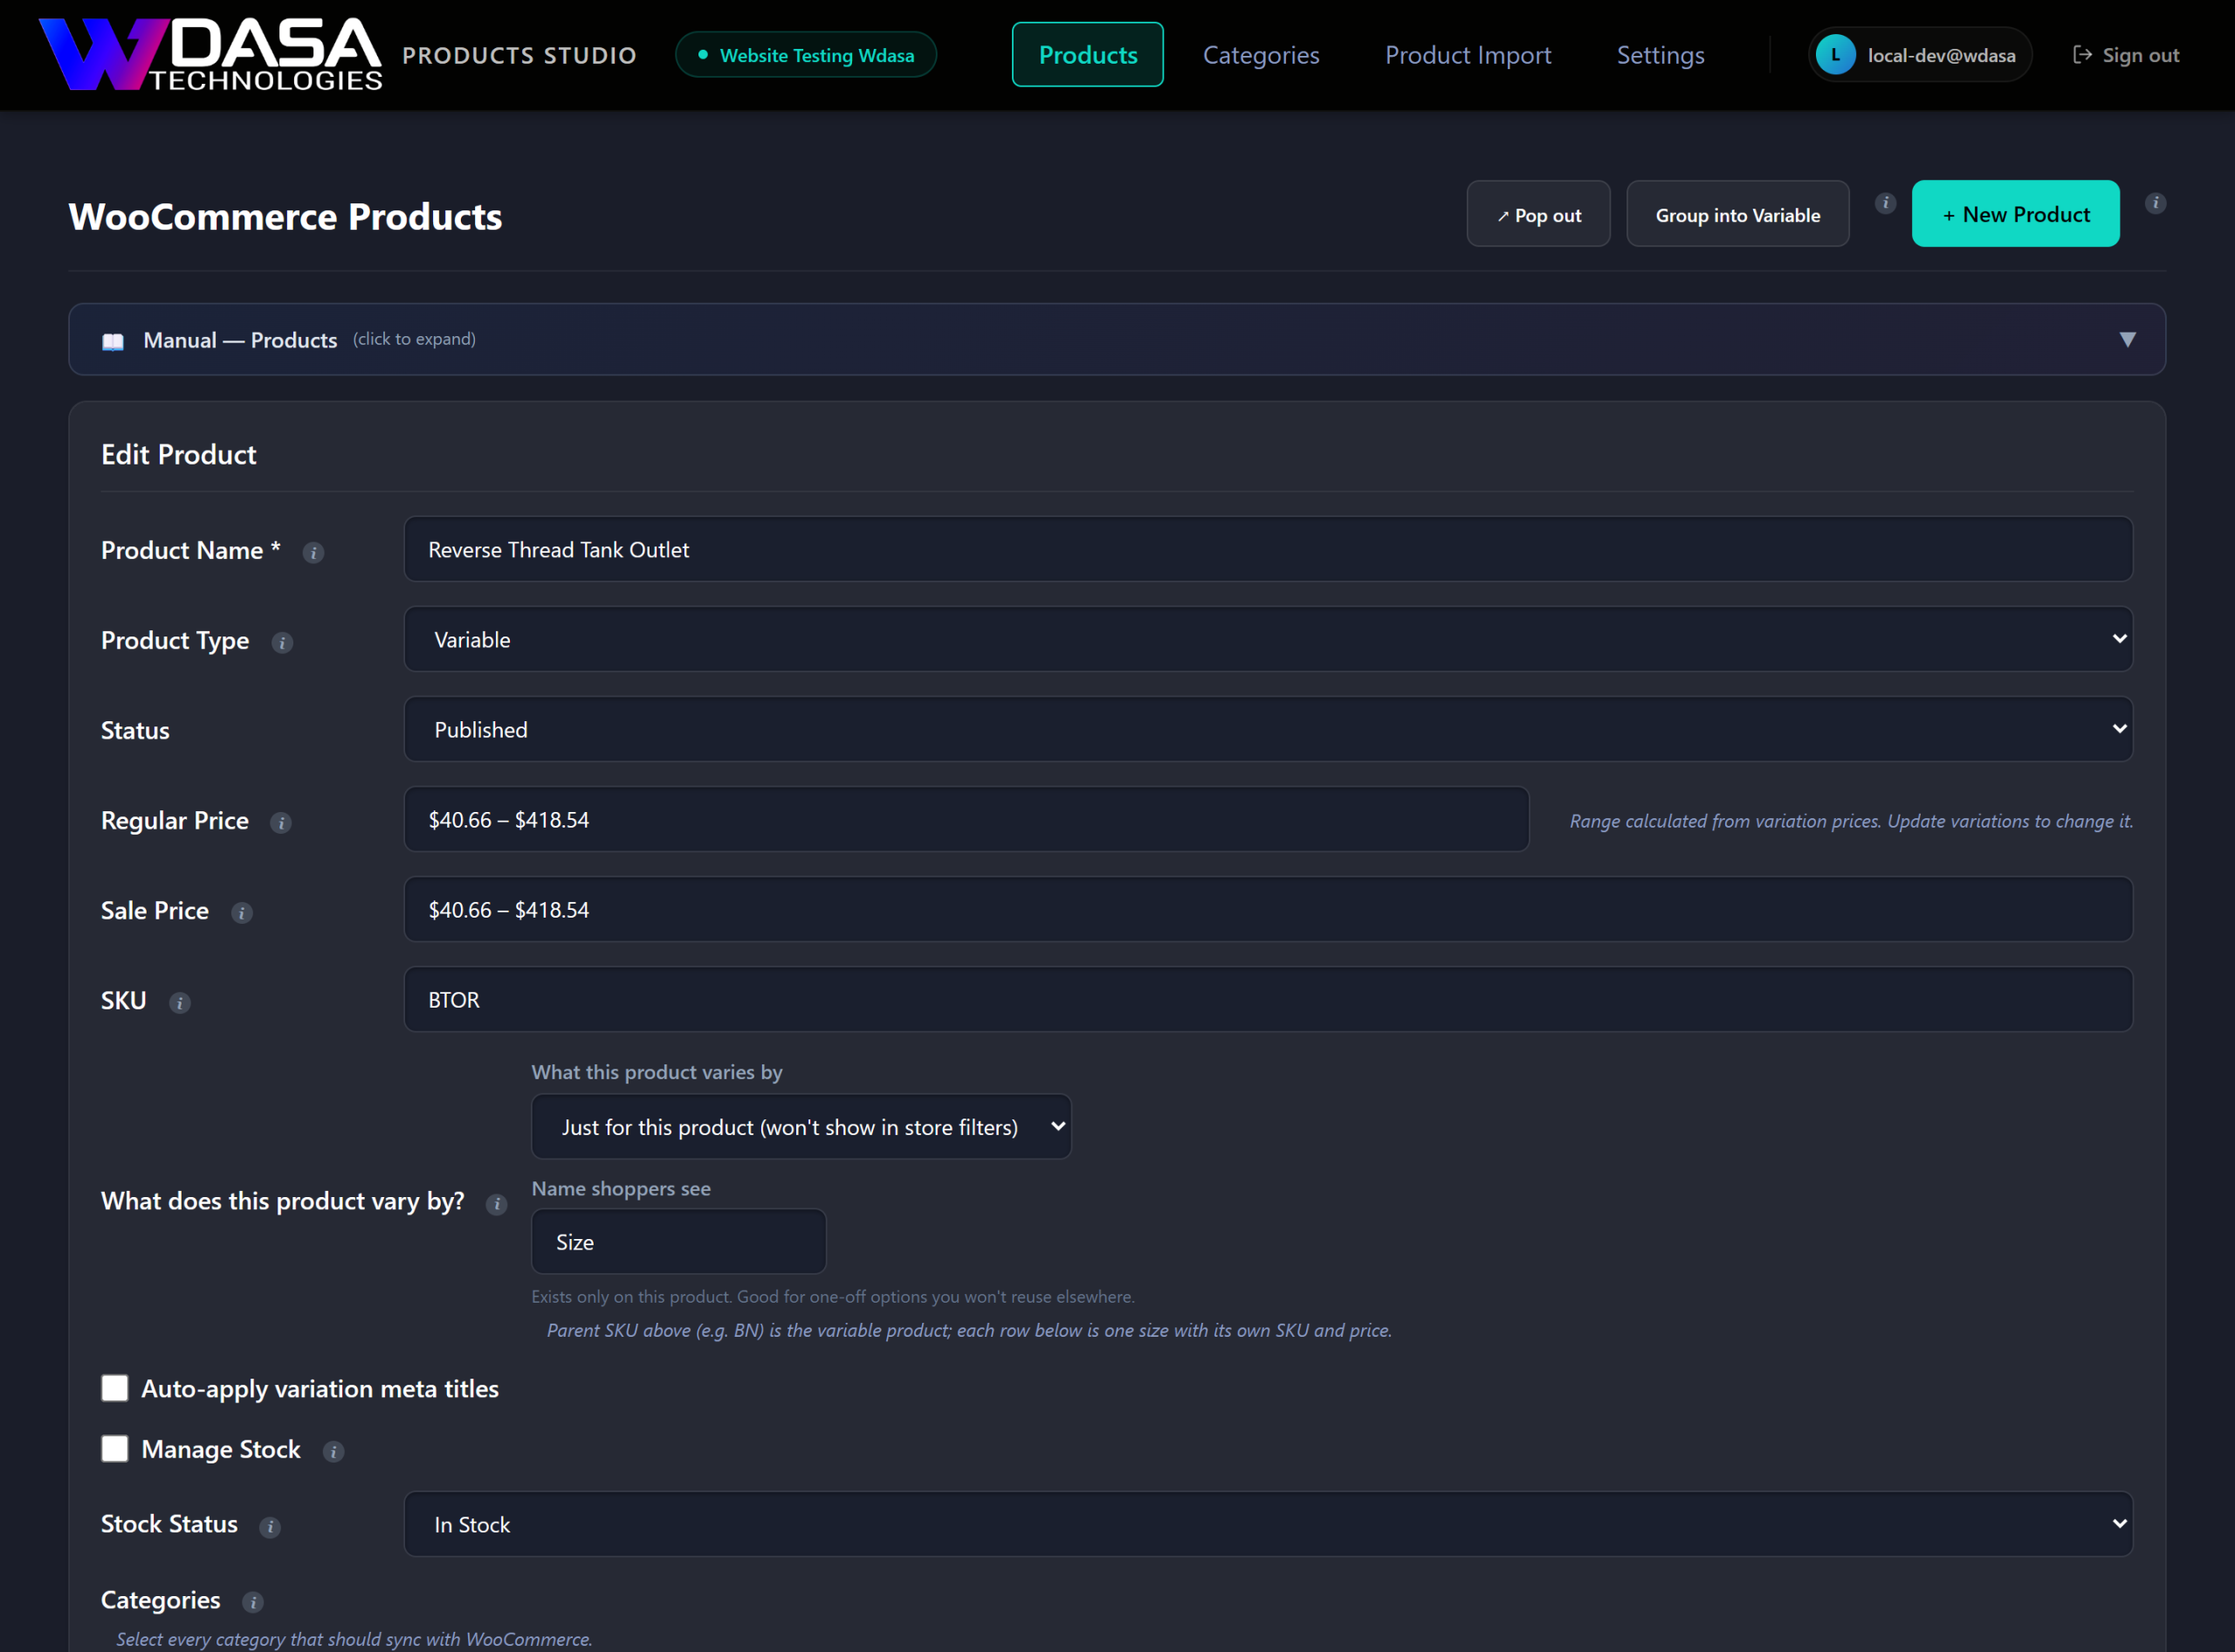This screenshot has height=1652, width=2235.
Task: Click the 'Name shoppers see' Size field
Action: coord(679,1241)
